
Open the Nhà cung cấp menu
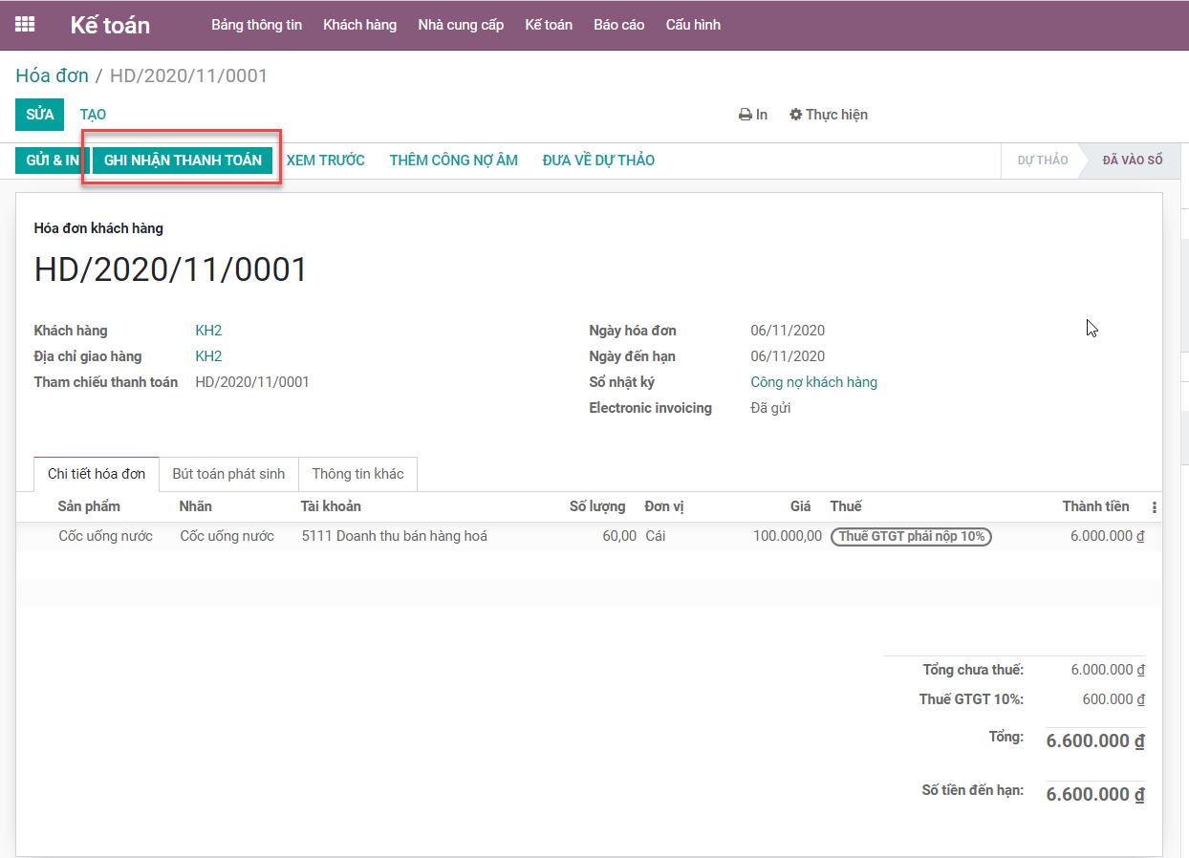click(461, 25)
